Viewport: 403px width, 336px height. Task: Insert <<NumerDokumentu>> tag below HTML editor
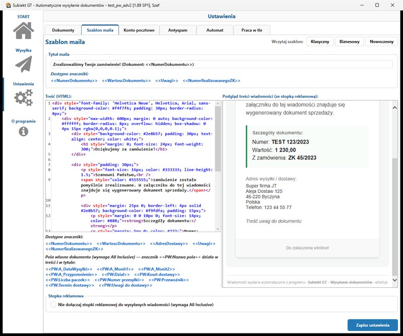point(69,243)
